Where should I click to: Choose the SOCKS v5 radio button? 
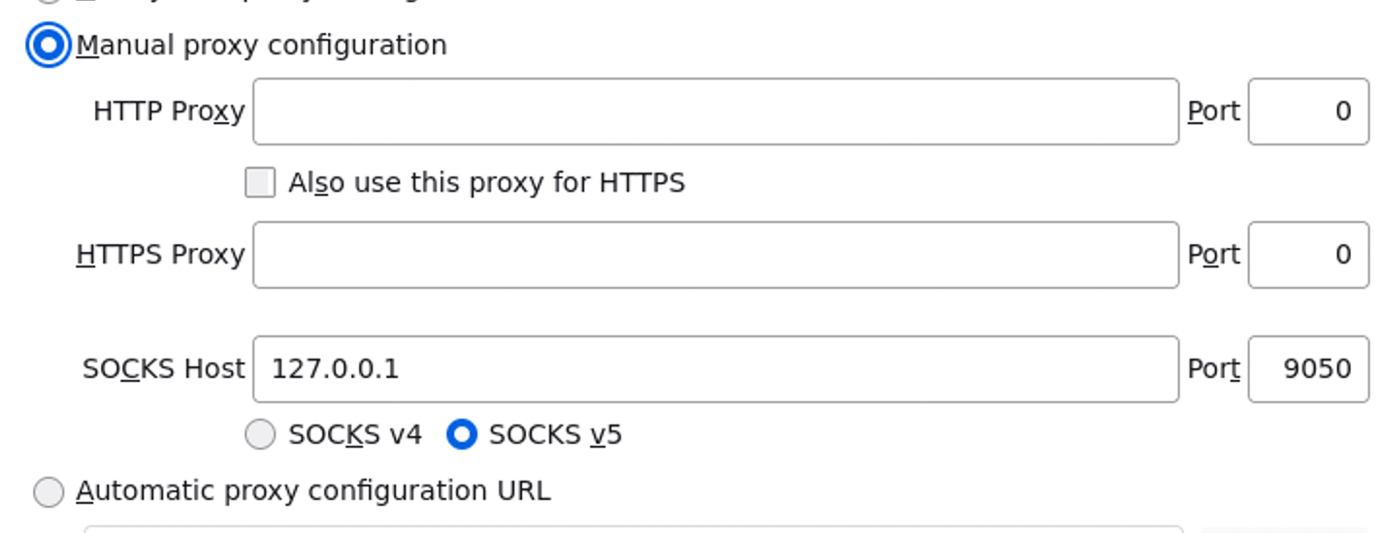[461, 435]
